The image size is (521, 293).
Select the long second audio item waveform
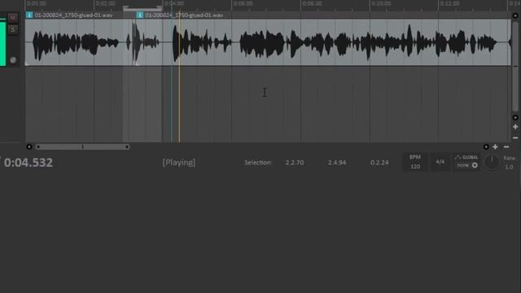coord(324,42)
